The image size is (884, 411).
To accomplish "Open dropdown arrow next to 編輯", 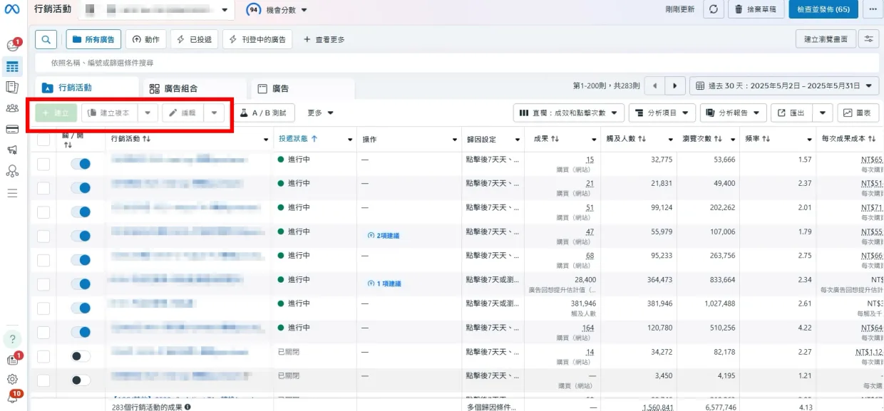I will tap(214, 113).
